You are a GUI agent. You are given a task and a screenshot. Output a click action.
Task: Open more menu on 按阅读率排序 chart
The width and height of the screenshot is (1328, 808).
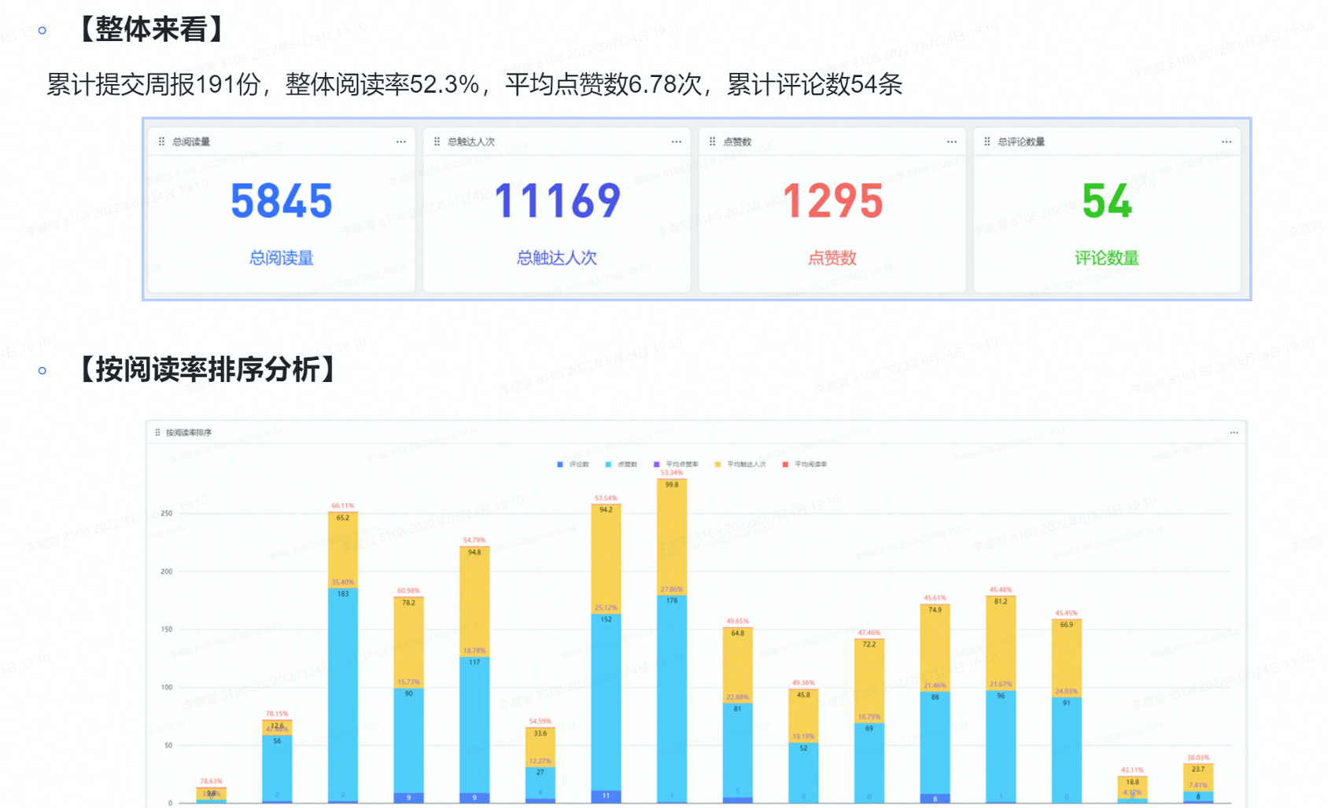point(1234,432)
